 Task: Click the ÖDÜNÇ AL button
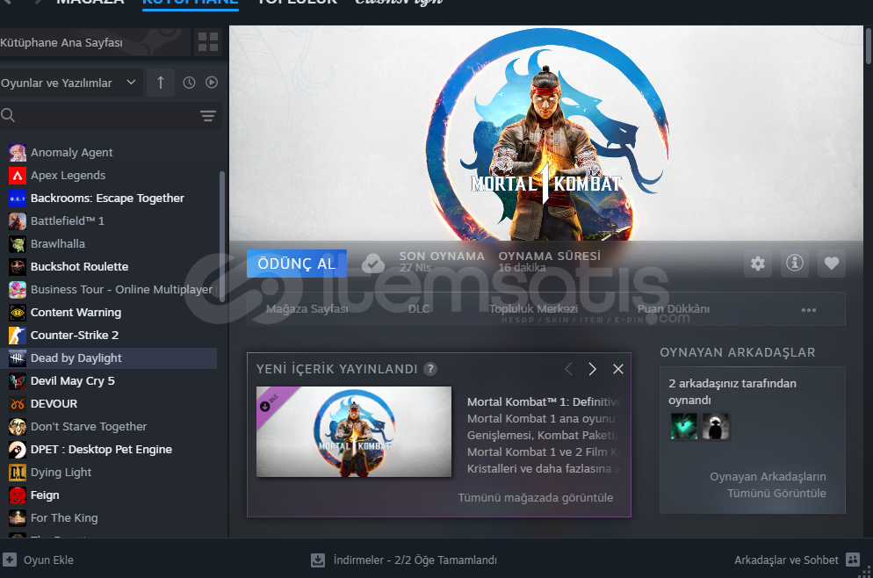tap(297, 264)
